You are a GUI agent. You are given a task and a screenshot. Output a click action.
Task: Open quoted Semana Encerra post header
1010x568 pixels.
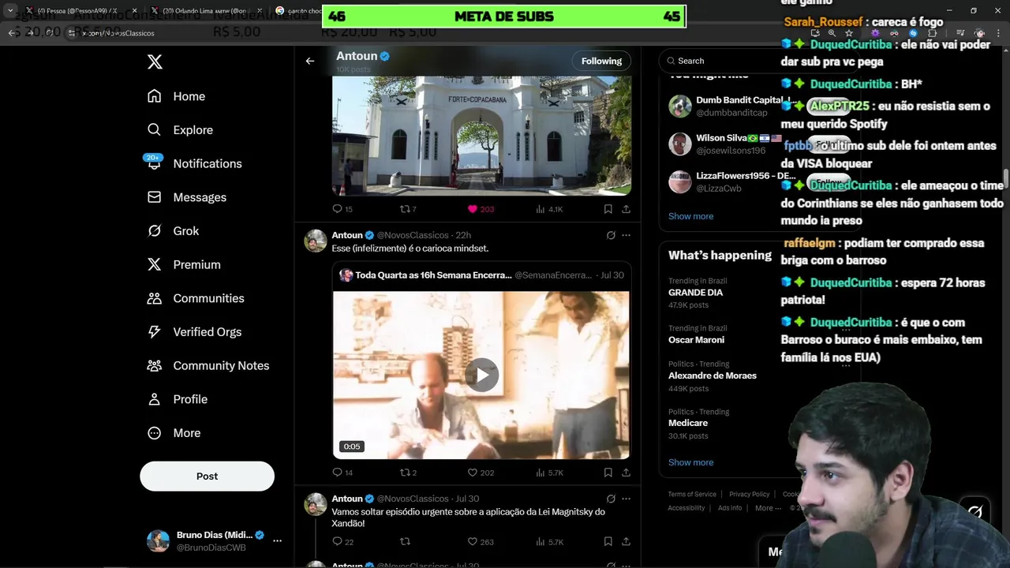(x=481, y=275)
